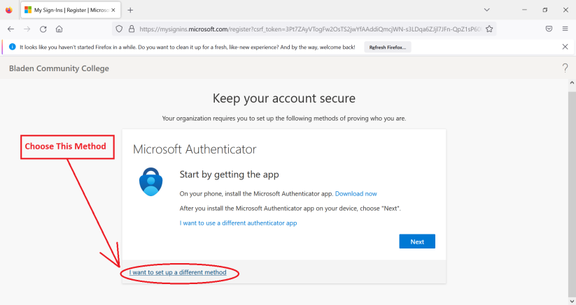Click the Save to Pocket icon

549,29
